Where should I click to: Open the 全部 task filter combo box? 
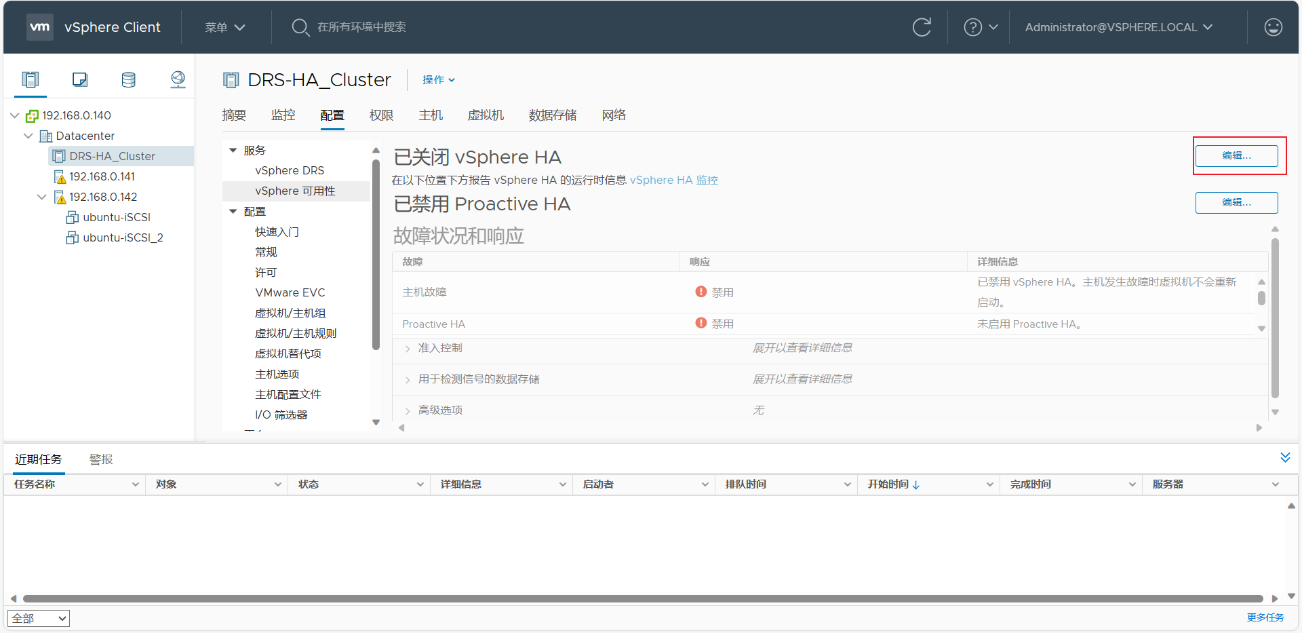coord(39,618)
